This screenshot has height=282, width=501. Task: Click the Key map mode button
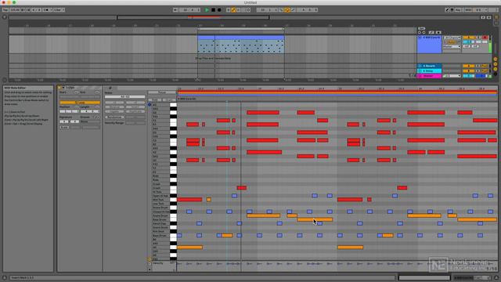[458, 10]
